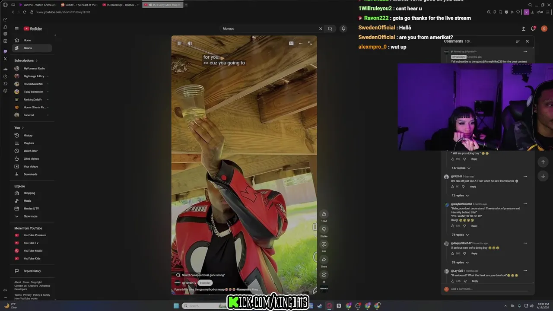Enter fullscreen on the Shorts player
Image resolution: width=553 pixels, height=311 pixels.
(310, 43)
